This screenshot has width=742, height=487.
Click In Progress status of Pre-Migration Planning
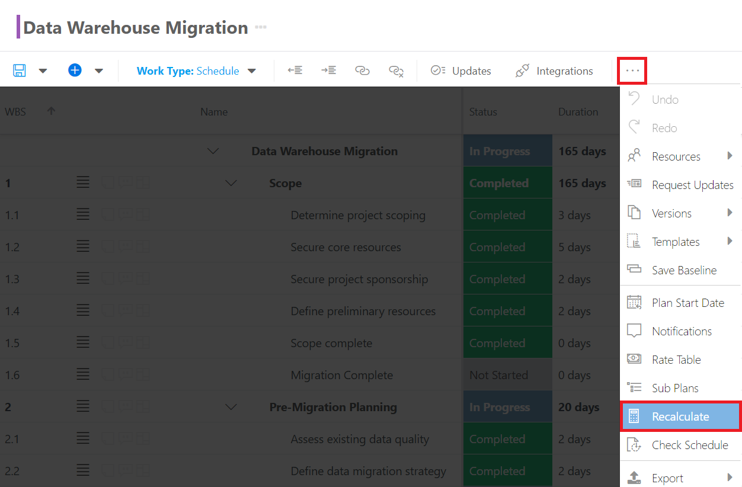508,407
